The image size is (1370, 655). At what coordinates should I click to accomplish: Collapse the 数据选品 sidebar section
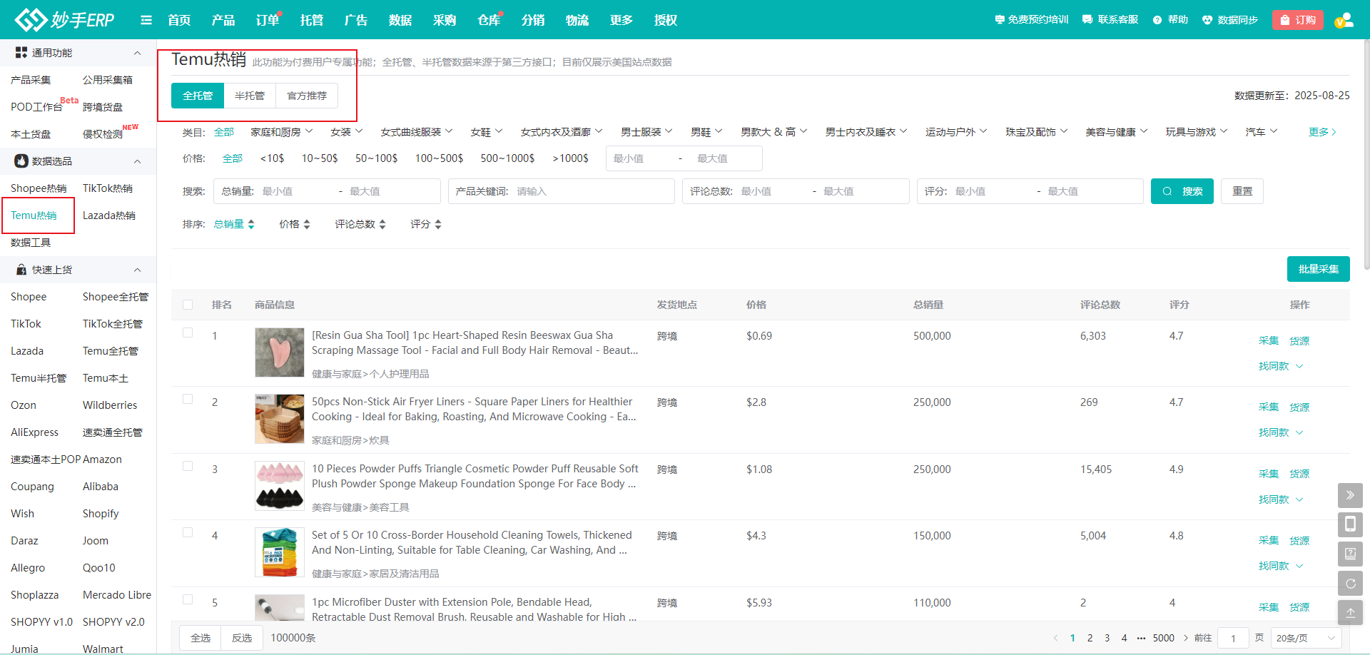(x=137, y=161)
